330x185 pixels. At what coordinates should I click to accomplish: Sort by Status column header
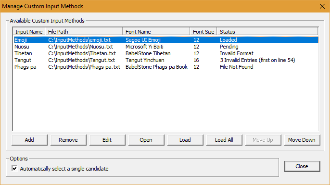pyautogui.click(x=267, y=32)
